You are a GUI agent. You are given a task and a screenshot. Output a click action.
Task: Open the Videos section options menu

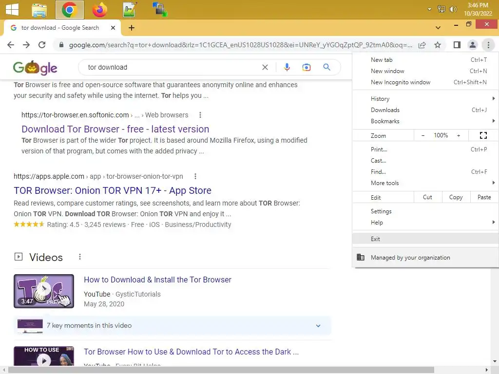click(79, 257)
